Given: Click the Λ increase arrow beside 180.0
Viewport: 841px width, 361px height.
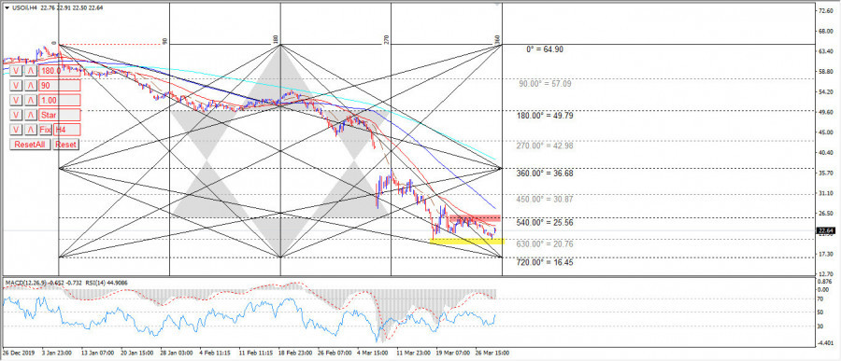Looking at the screenshot, I should click(x=31, y=71).
